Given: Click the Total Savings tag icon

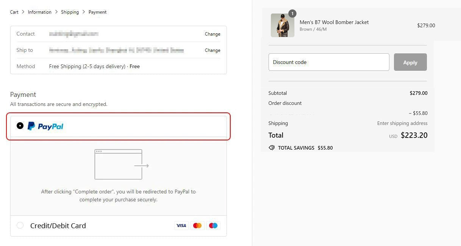Looking at the screenshot, I should click(x=272, y=148).
